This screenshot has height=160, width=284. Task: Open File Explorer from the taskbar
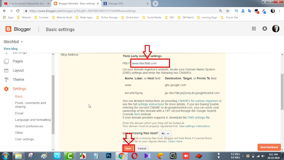click(18, 156)
